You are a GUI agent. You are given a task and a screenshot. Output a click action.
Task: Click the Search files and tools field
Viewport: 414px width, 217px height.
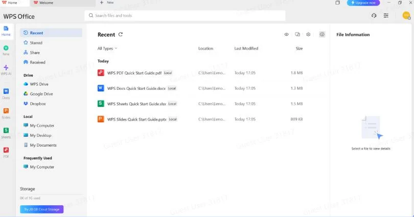(185, 15)
